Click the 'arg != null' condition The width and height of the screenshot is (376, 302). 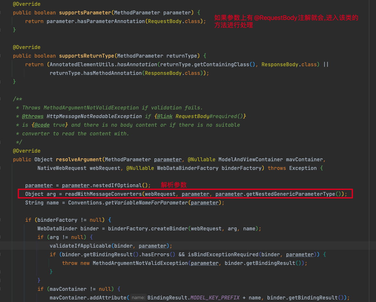click(x=67, y=237)
